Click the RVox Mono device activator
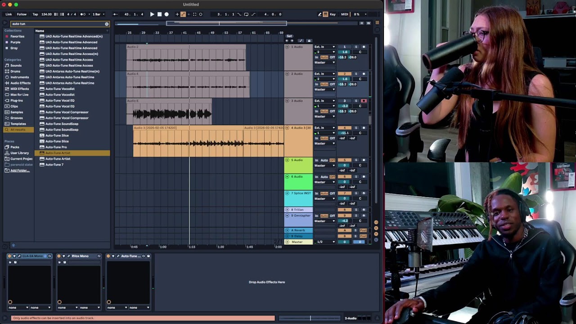Image resolution: width=576 pixels, height=324 pixels. 59,256
